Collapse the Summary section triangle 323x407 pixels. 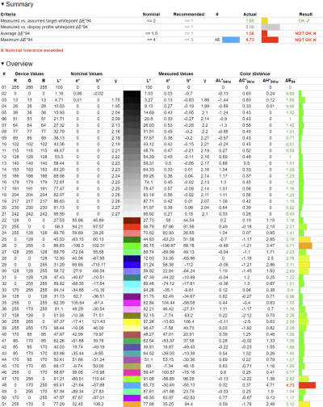tap(2, 4)
